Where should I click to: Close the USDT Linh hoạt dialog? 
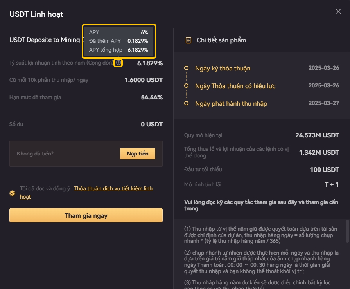pyautogui.click(x=338, y=11)
